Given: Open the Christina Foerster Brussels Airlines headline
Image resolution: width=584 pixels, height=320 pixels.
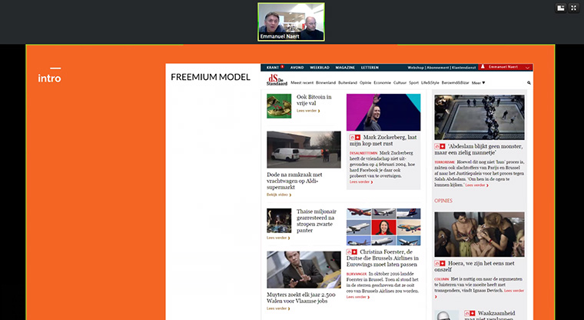Looking at the screenshot, I should (383, 258).
